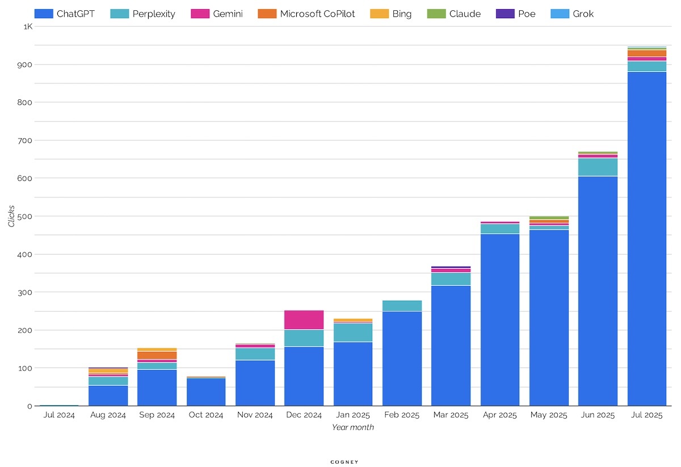The width and height of the screenshot is (681, 467).
Task: Click the blue ChatGPT bar for Feb 2025
Action: click(x=402, y=359)
